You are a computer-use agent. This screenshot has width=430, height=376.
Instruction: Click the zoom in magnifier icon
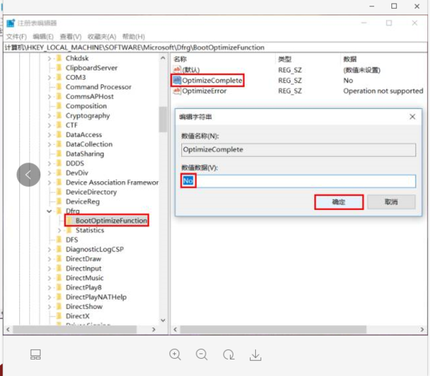176,355
